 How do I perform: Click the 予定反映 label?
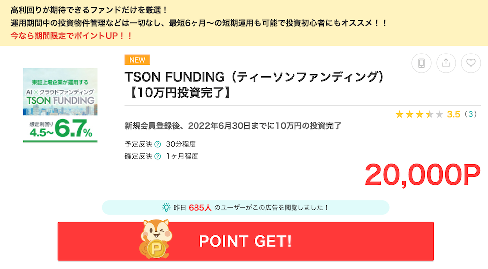coord(139,145)
